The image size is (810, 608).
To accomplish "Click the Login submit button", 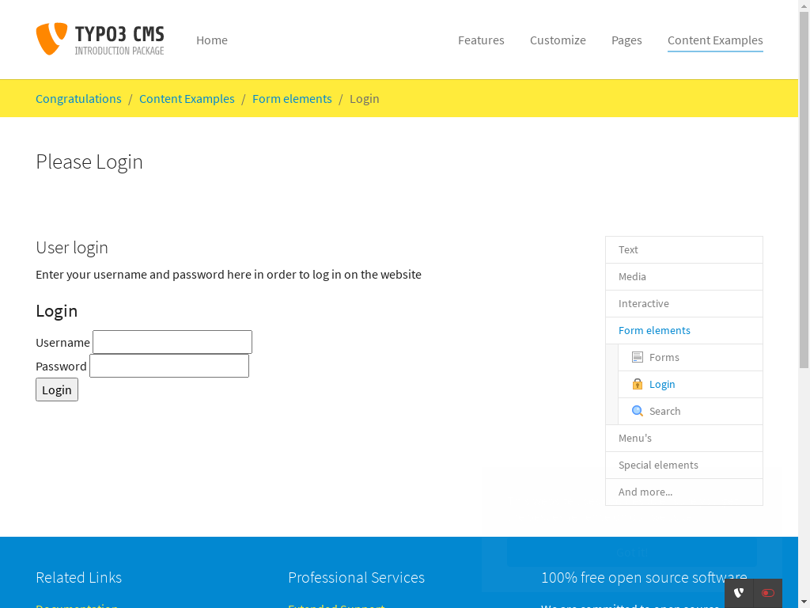I will point(57,389).
